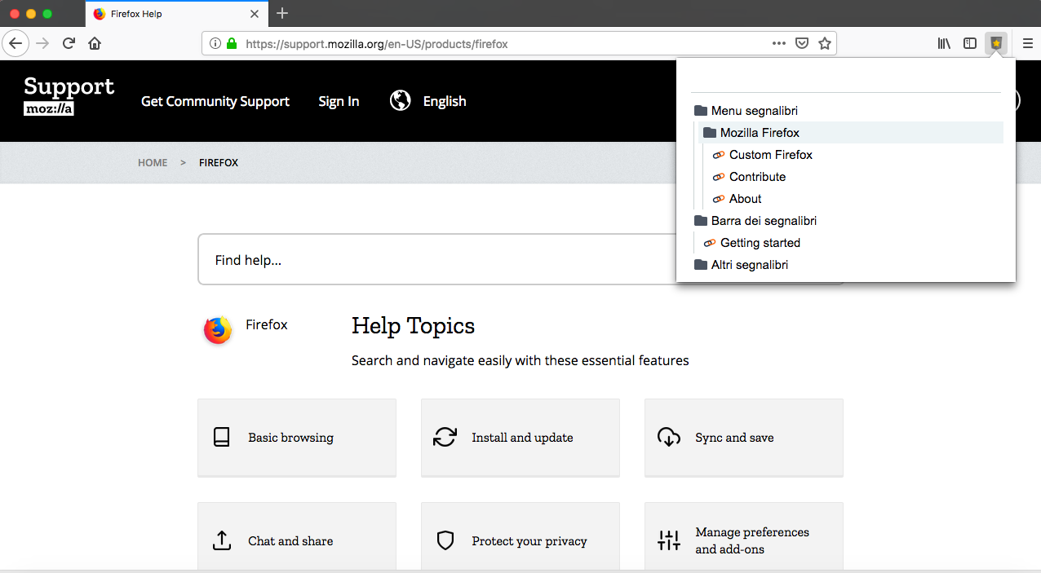Viewport: 1041px width, 573px height.
Task: Bookmark this page with star icon
Action: pyautogui.click(x=825, y=43)
